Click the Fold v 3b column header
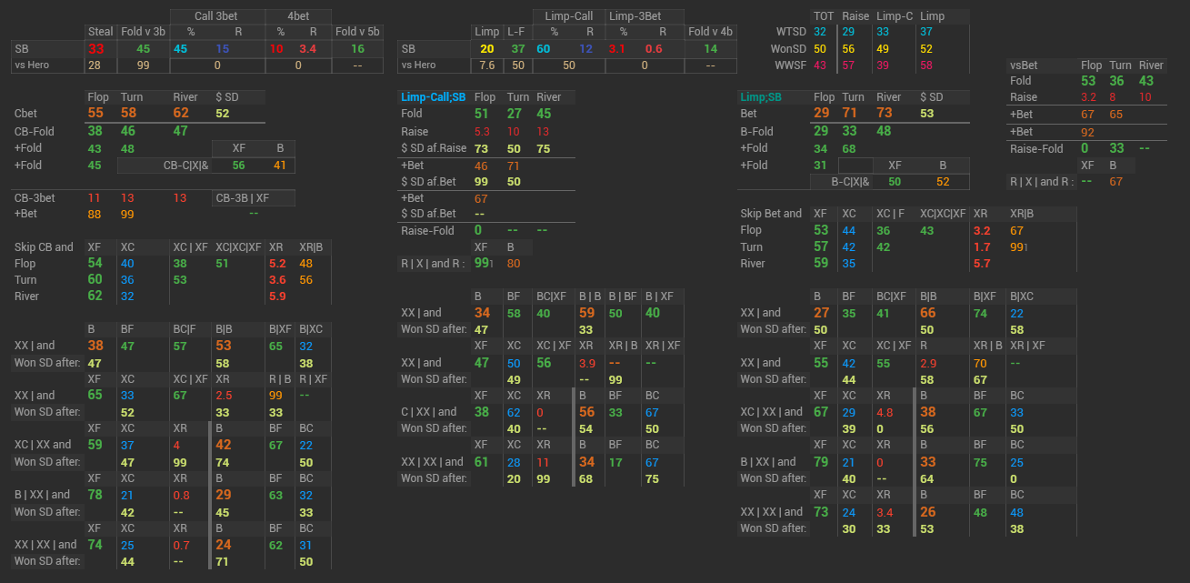This screenshot has height=583, width=1190. (x=143, y=32)
